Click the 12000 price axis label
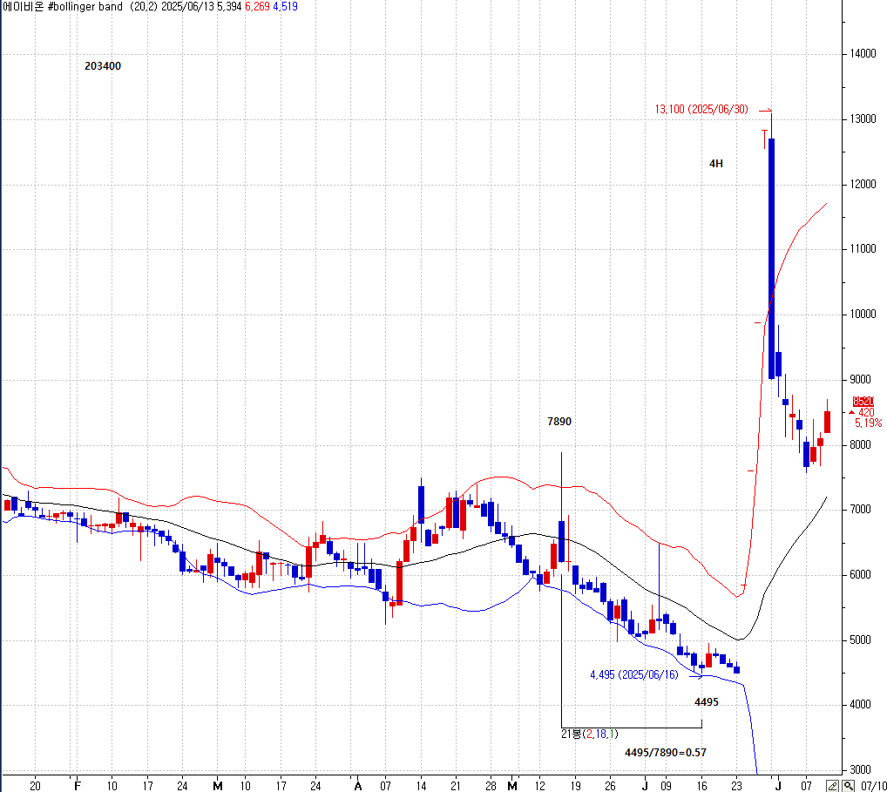The image size is (887, 792). click(x=862, y=185)
